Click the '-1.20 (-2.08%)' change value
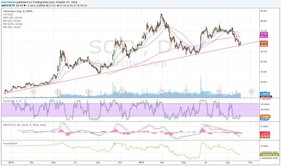Screen dimensions: 281x166 tap(36, 5)
